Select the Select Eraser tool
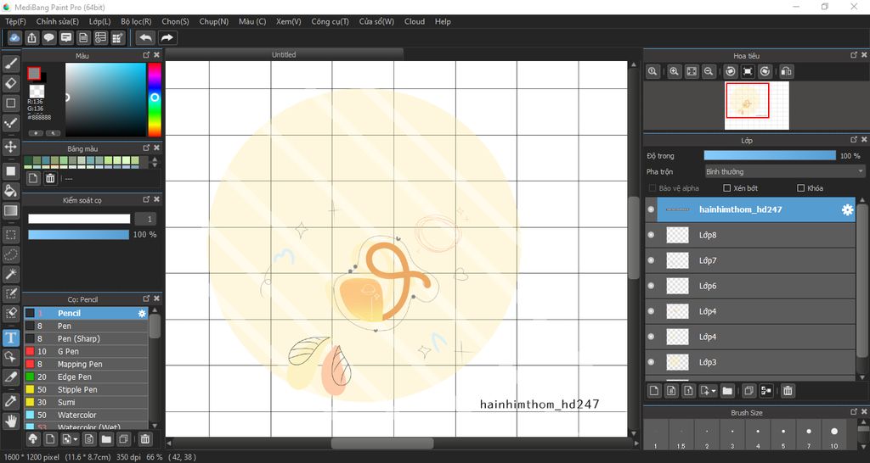The height and width of the screenshot is (463, 870). (x=10, y=313)
